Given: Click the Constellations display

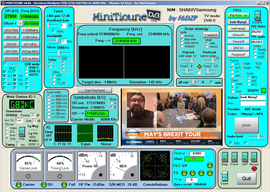Looking at the screenshot, I should [x=155, y=166].
